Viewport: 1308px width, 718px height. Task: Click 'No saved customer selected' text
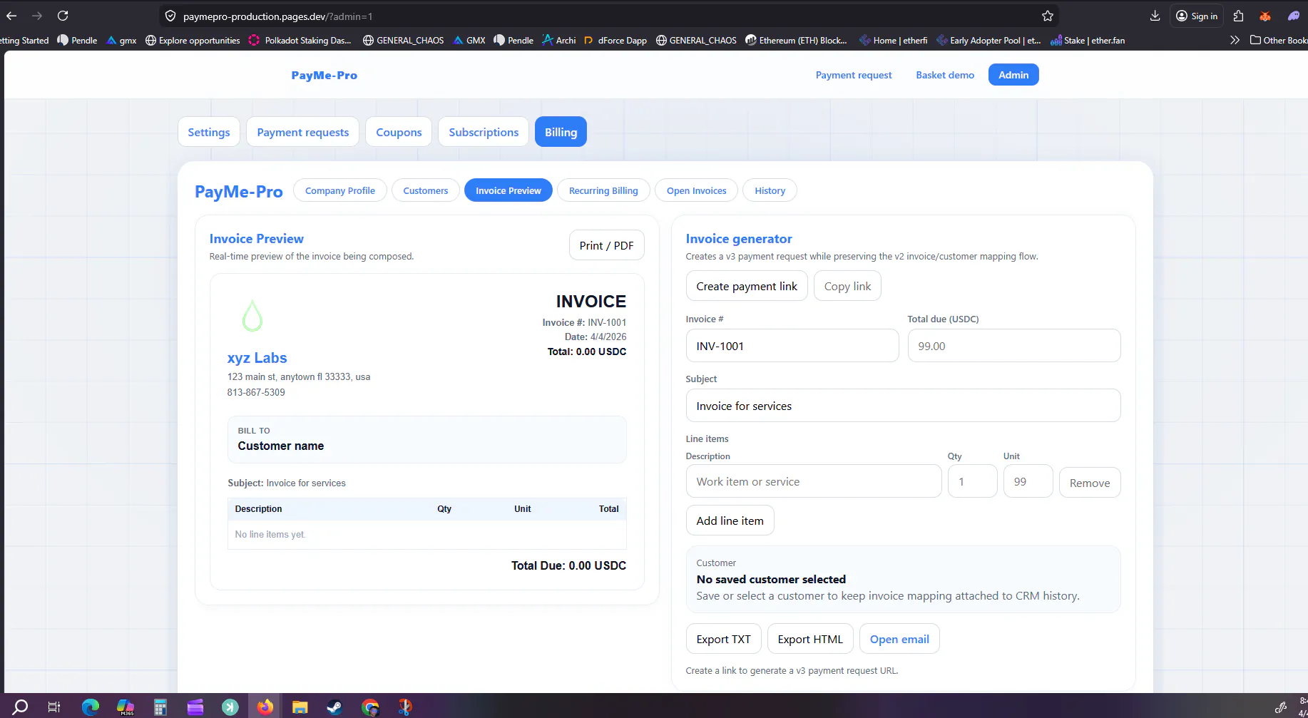click(x=771, y=580)
